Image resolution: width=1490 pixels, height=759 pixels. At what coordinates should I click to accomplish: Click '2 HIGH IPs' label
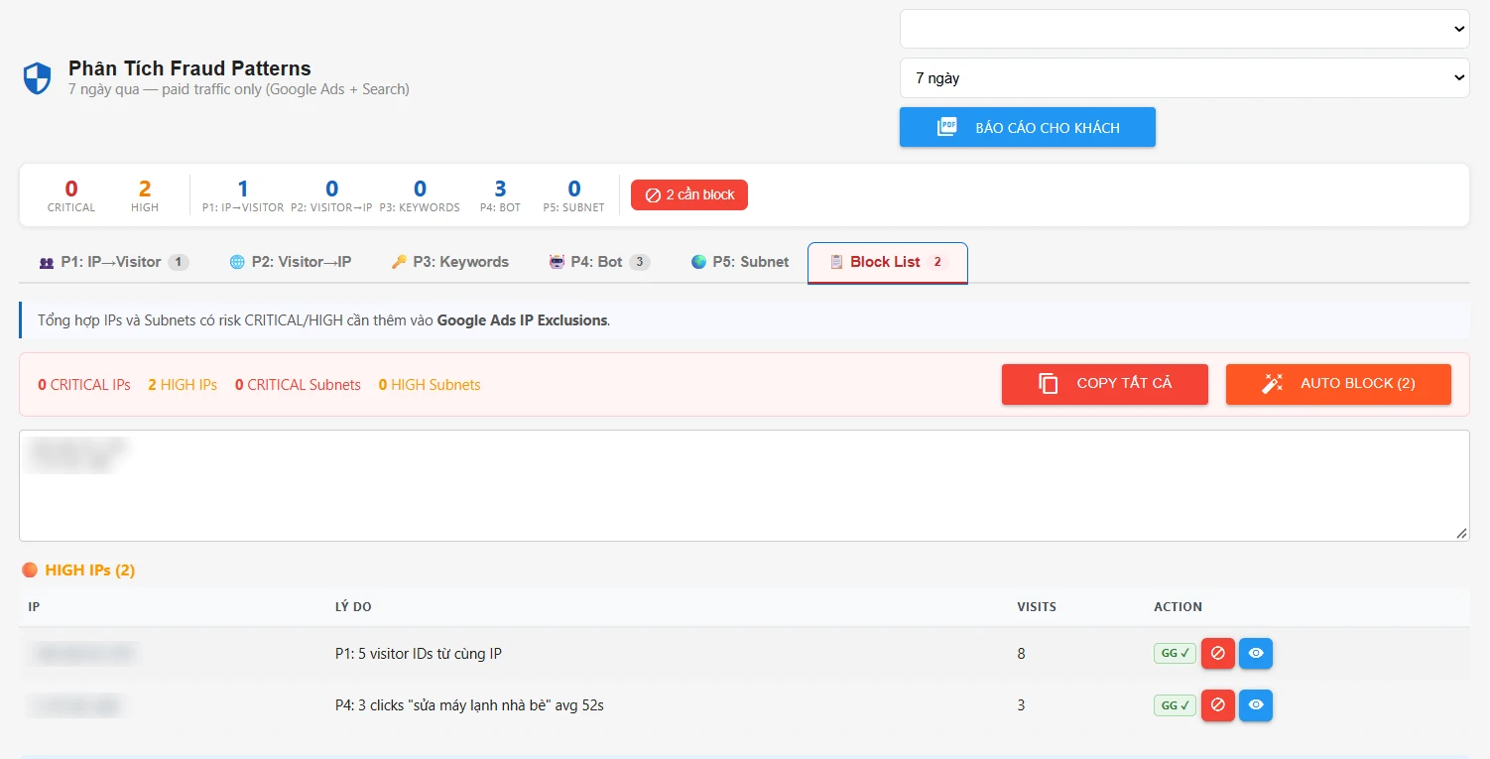tap(183, 385)
